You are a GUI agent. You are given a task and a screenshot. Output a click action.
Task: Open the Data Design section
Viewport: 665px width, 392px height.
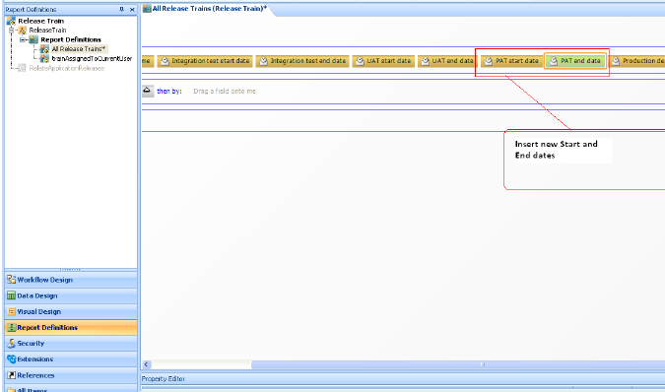coord(71,295)
